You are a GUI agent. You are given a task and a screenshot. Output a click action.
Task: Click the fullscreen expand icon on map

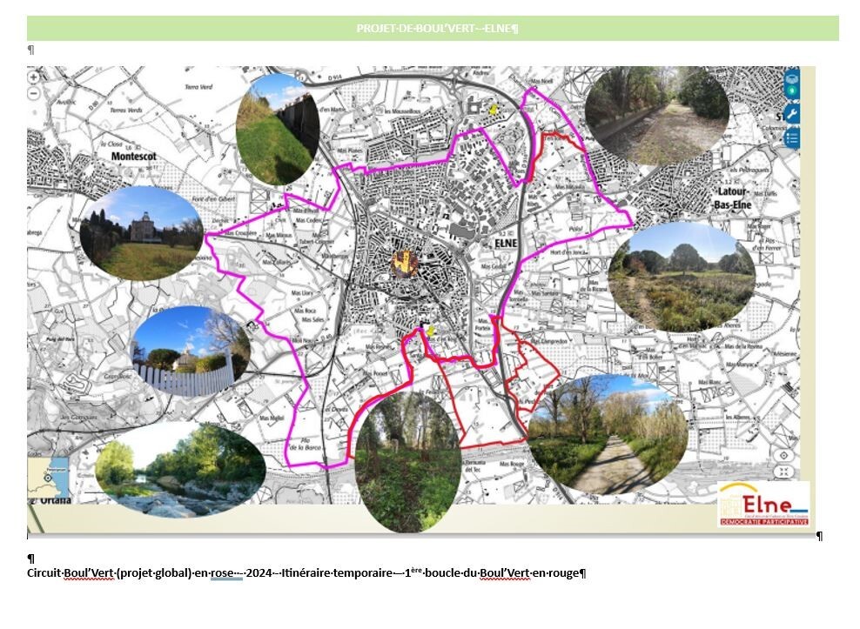click(x=783, y=472)
